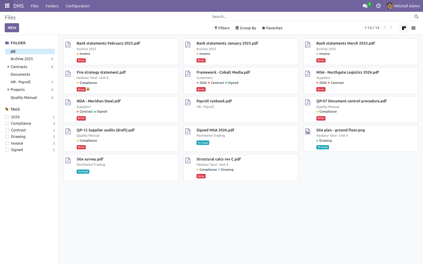This screenshot has height=264, width=423.
Task: Click PDF icon of Payroll runbook.pdf
Action: [188, 102]
